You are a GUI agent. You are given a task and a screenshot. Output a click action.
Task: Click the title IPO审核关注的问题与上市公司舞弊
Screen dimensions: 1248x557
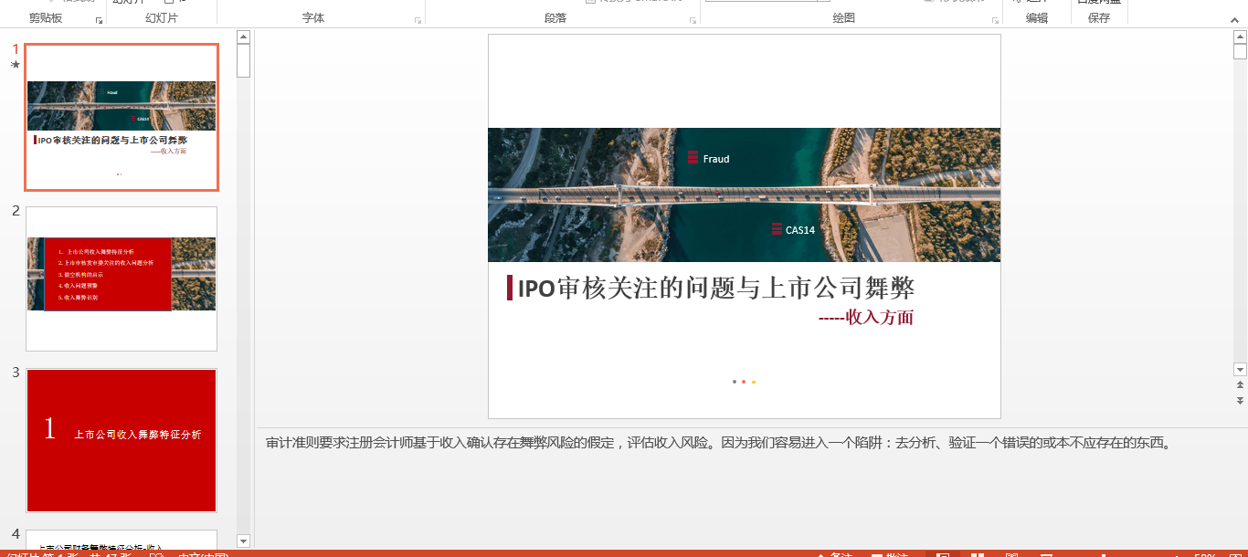[716, 289]
